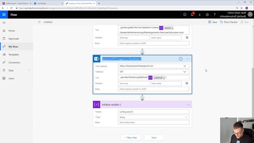
Task: Click the download icon in header
Action: (200, 15)
